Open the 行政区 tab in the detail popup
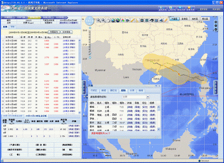This screenshot has width=224, height=163. pos(94,90)
